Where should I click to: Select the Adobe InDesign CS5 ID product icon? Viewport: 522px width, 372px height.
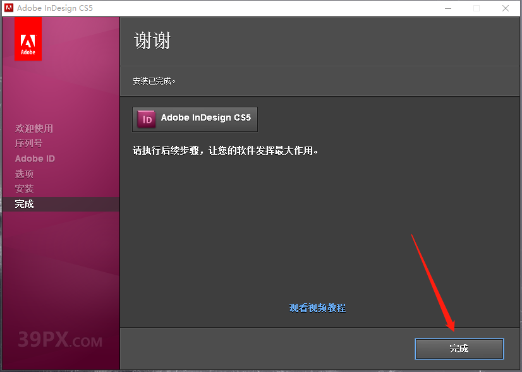(x=195, y=119)
